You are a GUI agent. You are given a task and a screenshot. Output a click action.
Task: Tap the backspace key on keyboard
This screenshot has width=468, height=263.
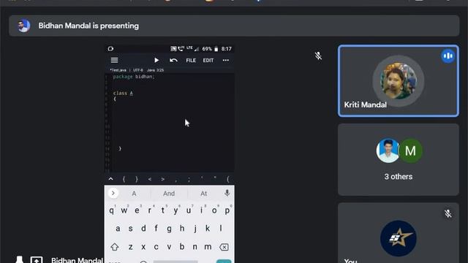[x=224, y=247]
